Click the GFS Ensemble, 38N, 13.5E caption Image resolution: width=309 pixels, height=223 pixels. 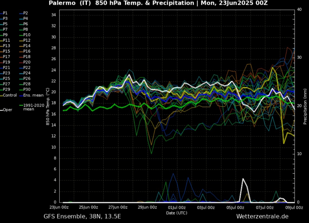(x=82, y=216)
